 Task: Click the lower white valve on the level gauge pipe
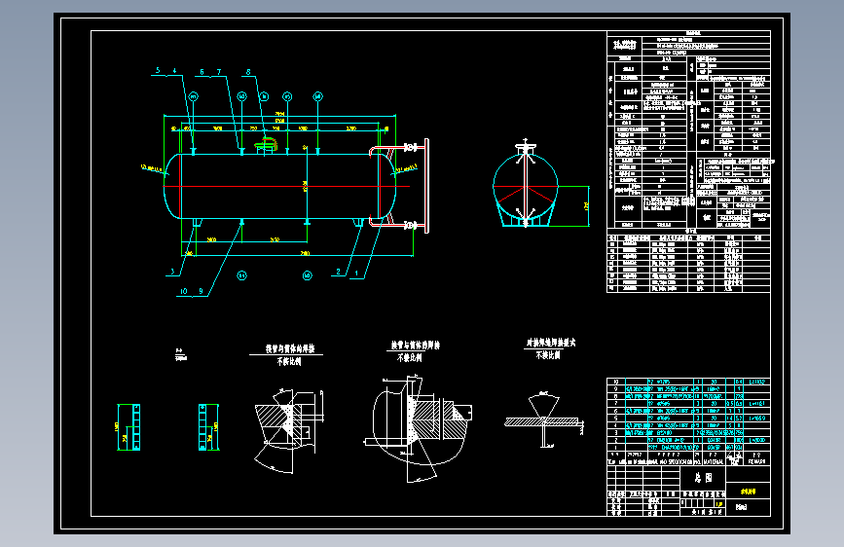pos(411,226)
